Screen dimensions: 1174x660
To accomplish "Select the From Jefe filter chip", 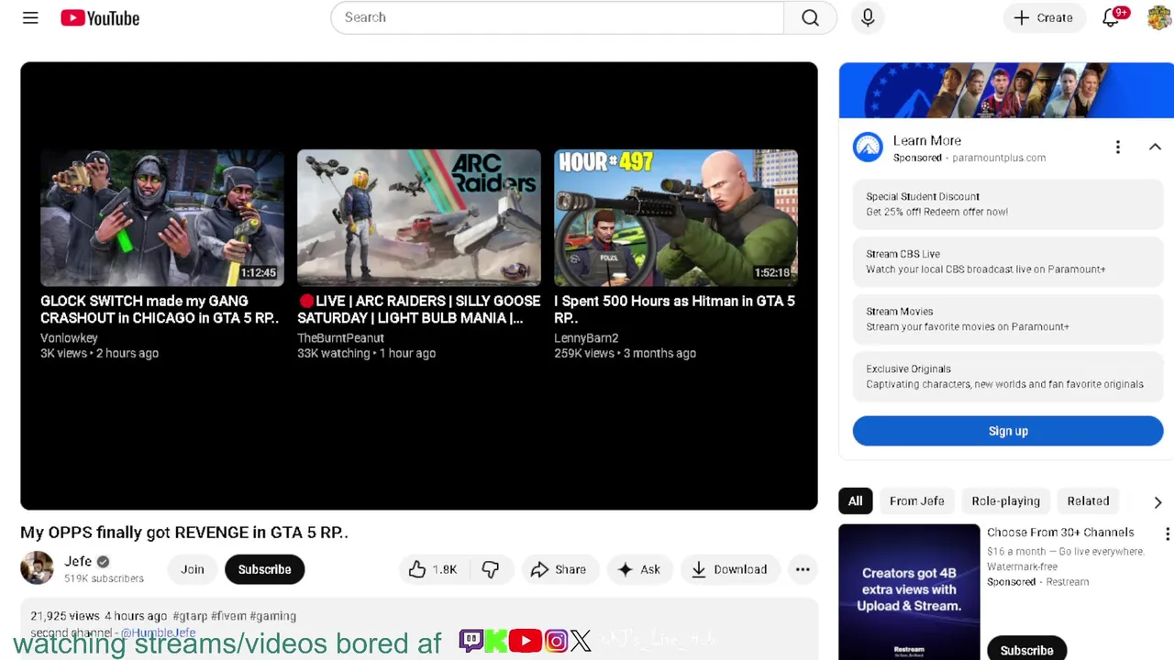I will 916,500.
